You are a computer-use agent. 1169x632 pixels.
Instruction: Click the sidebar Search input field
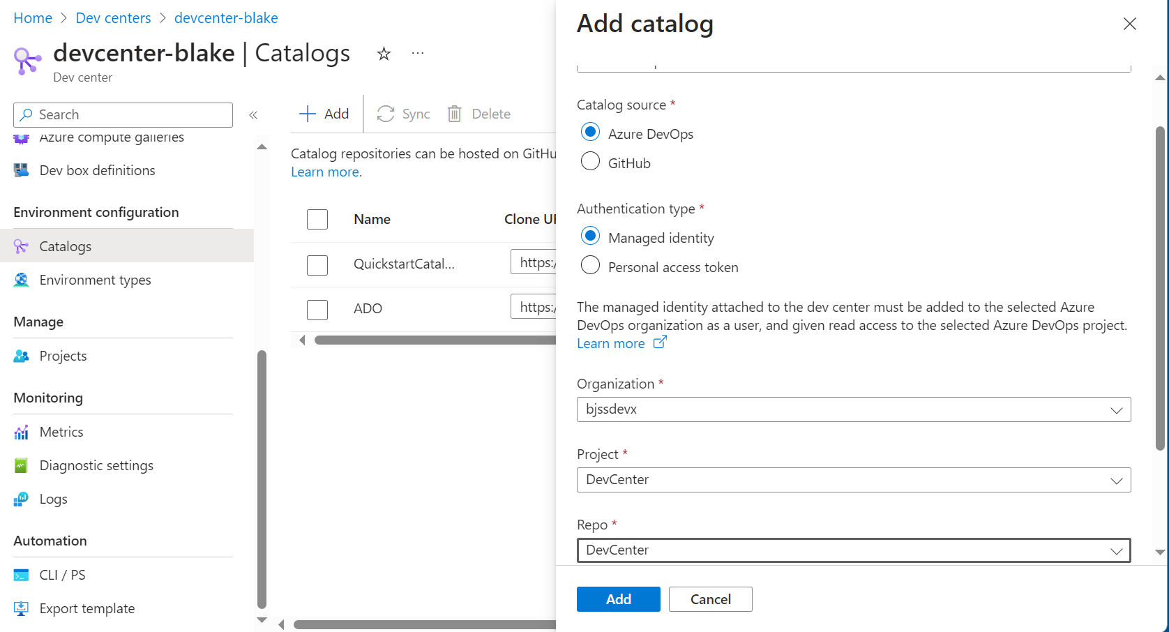tap(123, 114)
